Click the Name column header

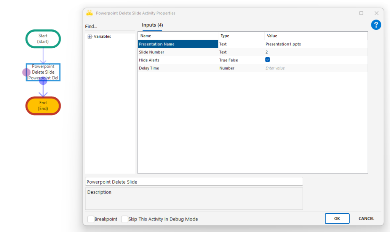click(177, 36)
